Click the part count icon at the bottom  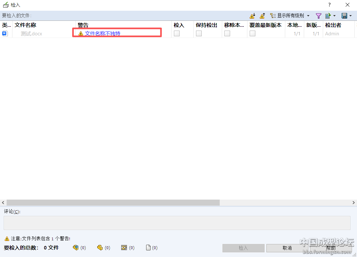click(x=100, y=248)
